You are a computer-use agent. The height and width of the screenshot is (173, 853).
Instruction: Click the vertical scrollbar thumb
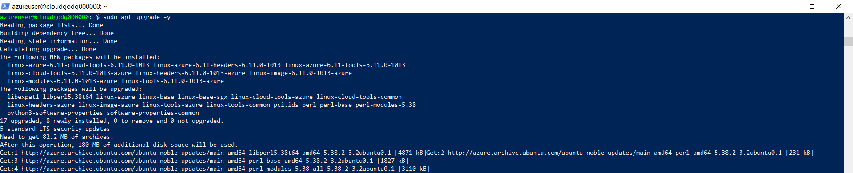[x=848, y=41]
